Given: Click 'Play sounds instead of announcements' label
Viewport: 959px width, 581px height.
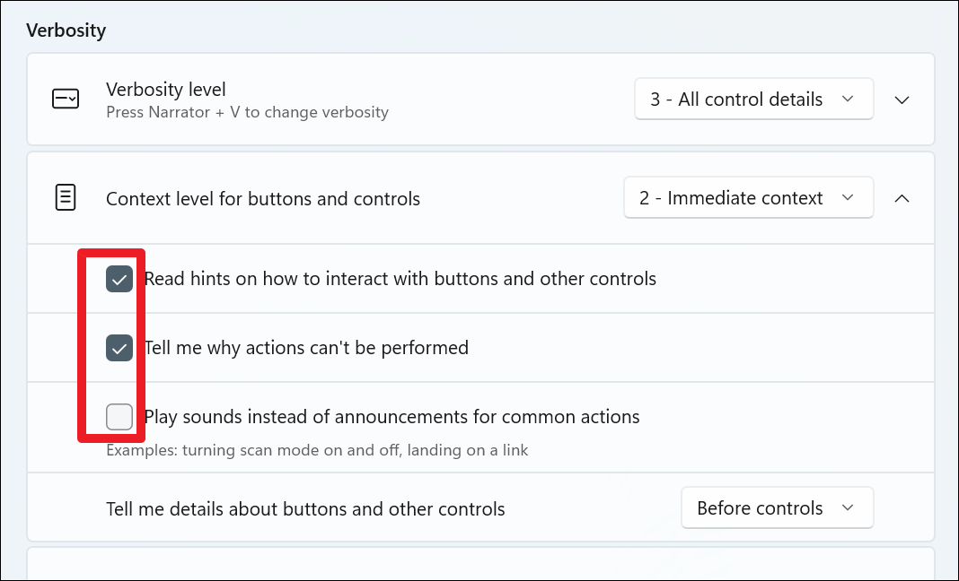Looking at the screenshot, I should [x=392, y=417].
